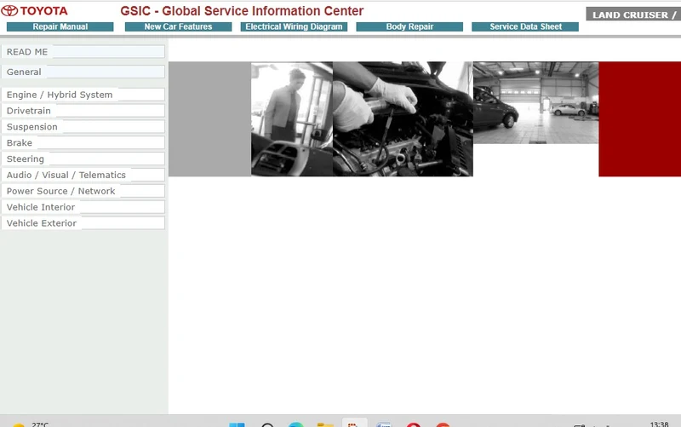Viewport: 681px width, 427px height.
Task: Select the Body Repair tab
Action: coord(409,26)
